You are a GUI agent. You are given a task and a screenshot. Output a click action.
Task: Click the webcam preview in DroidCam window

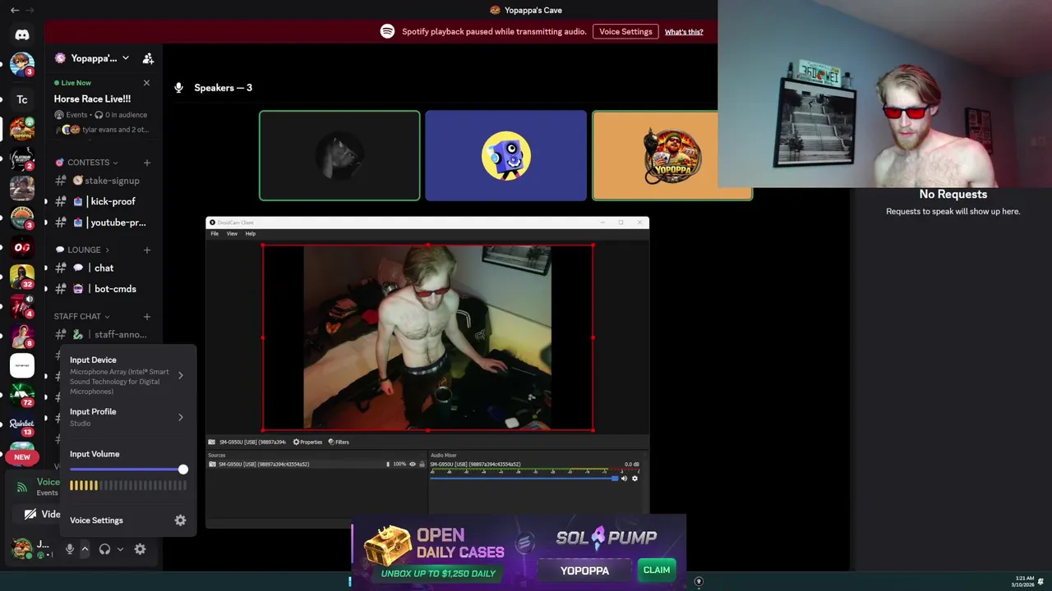click(x=427, y=337)
